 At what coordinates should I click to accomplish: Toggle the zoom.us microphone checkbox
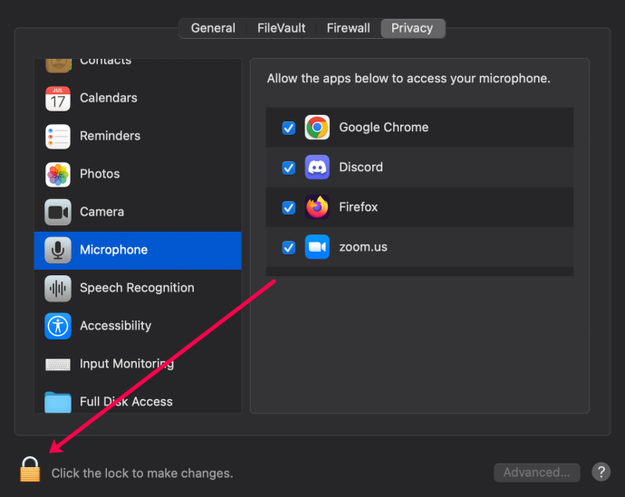click(289, 247)
